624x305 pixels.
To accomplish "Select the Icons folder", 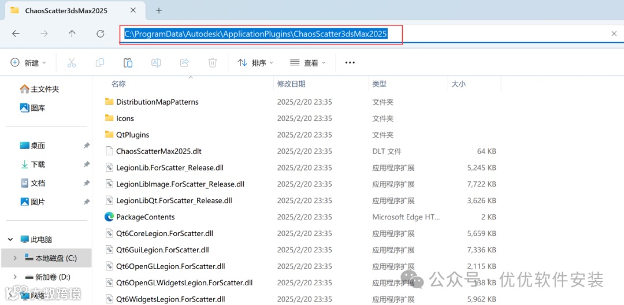I will tap(125, 118).
